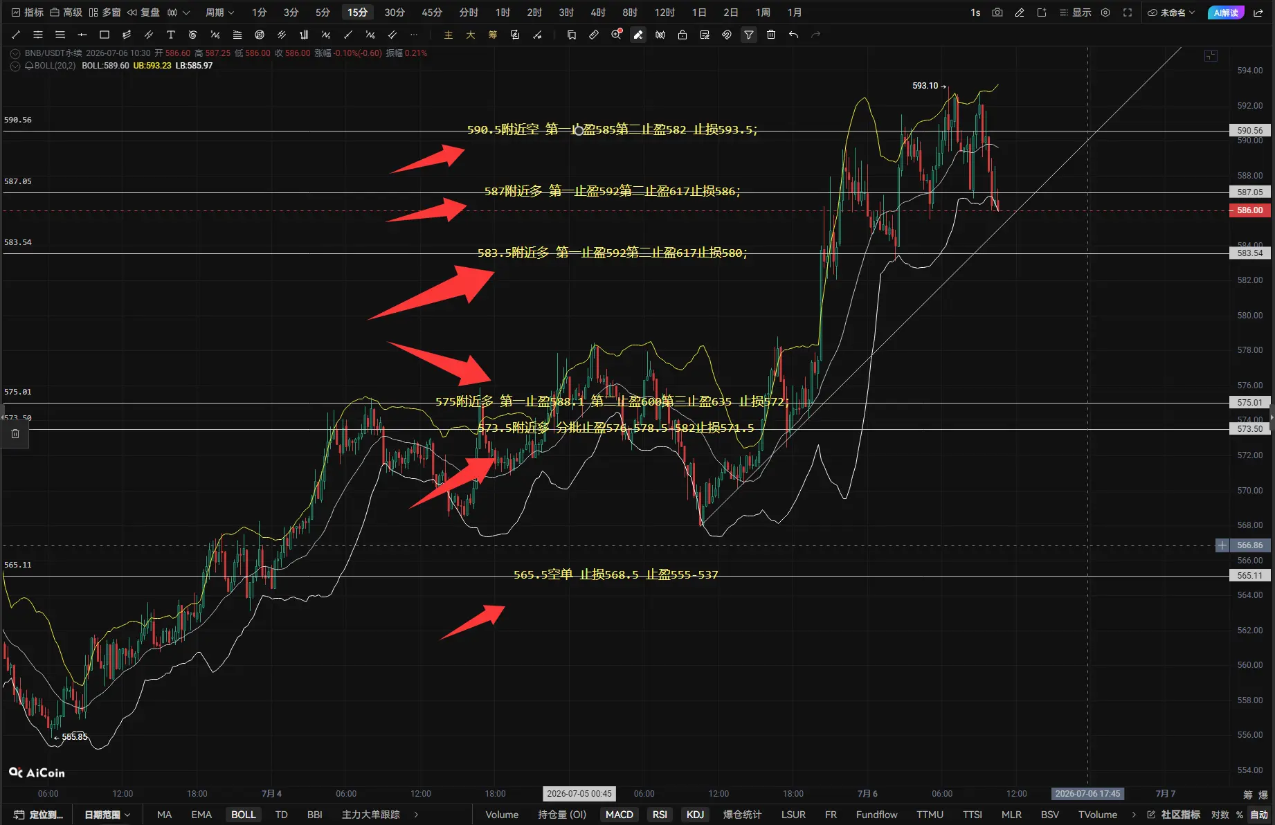Toggle percent scale button
The image size is (1275, 825).
[x=1239, y=815]
